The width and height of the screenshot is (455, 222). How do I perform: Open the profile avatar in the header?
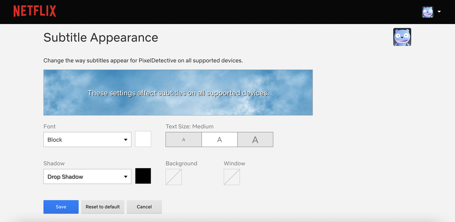point(427,12)
